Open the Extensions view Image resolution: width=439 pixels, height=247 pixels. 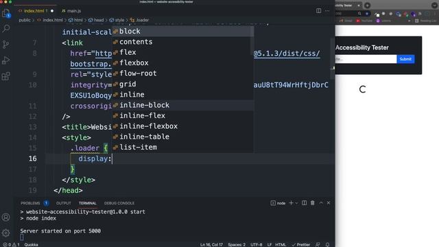6,76
